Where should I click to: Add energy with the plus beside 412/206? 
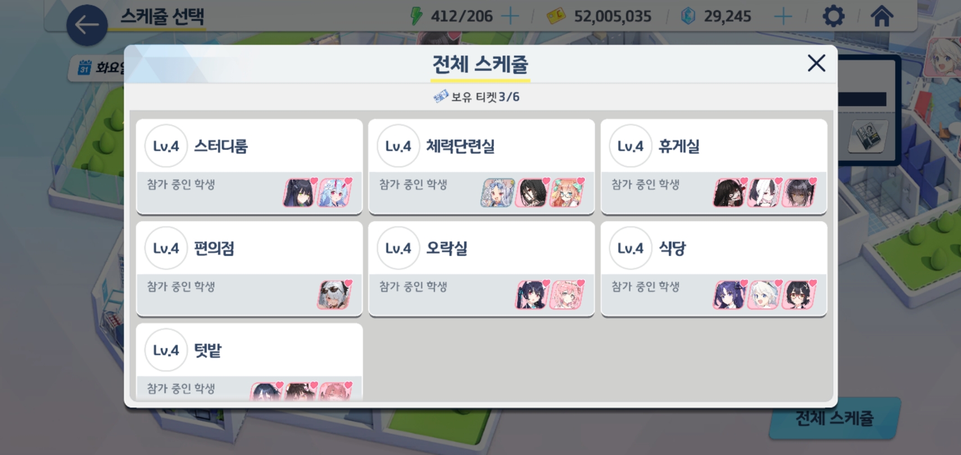pyautogui.click(x=510, y=16)
